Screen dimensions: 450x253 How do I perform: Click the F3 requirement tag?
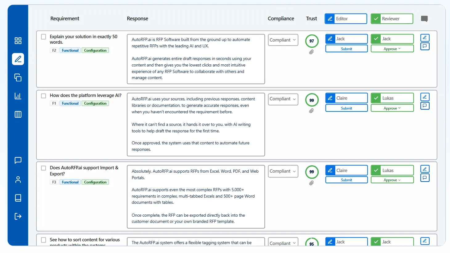pyautogui.click(x=54, y=182)
